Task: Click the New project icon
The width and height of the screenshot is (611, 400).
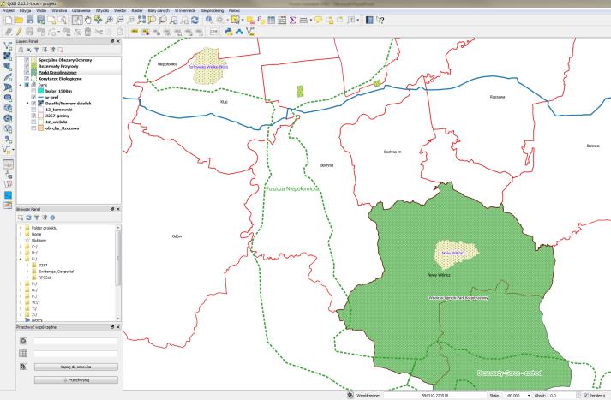Action: [9, 20]
